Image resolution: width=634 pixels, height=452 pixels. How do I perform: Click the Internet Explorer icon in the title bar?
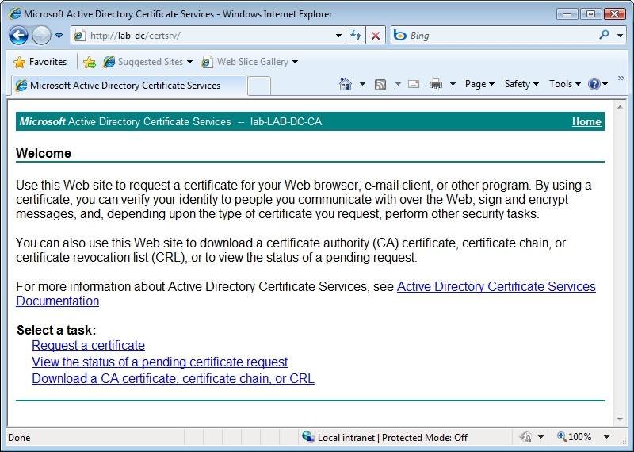14,13
